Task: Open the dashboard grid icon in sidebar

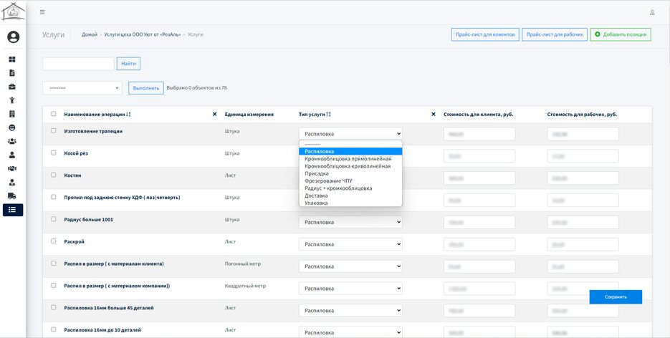Action: click(x=12, y=59)
